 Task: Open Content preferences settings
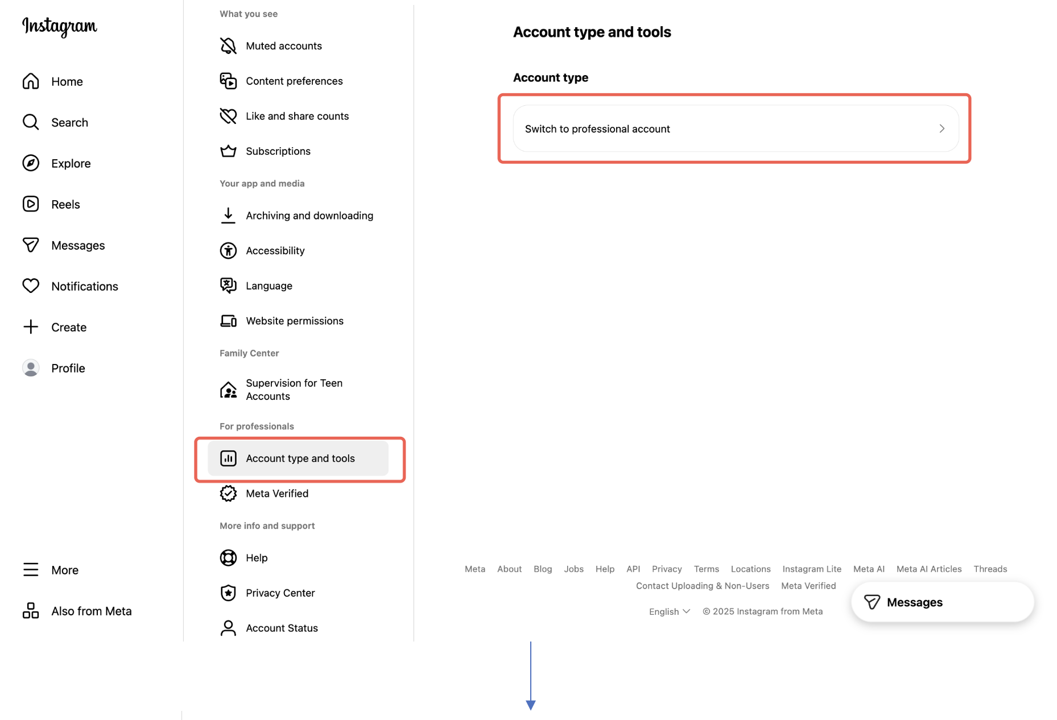coord(294,81)
